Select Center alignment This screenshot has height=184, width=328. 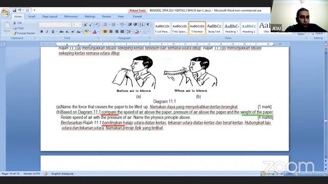coord(111,32)
